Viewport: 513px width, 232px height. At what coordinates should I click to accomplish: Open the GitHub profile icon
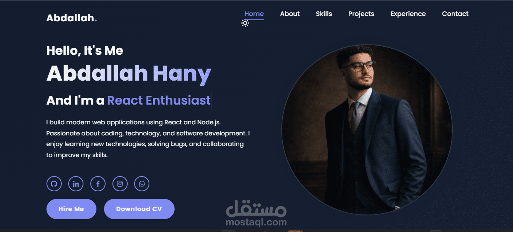[x=54, y=184]
